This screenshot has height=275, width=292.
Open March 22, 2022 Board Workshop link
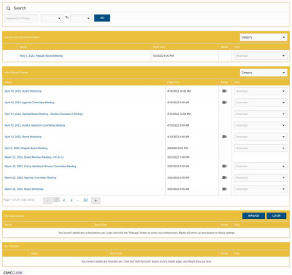[x=24, y=189]
